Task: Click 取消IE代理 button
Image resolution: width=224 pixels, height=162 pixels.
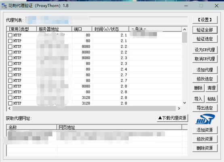Action: coord(205,59)
